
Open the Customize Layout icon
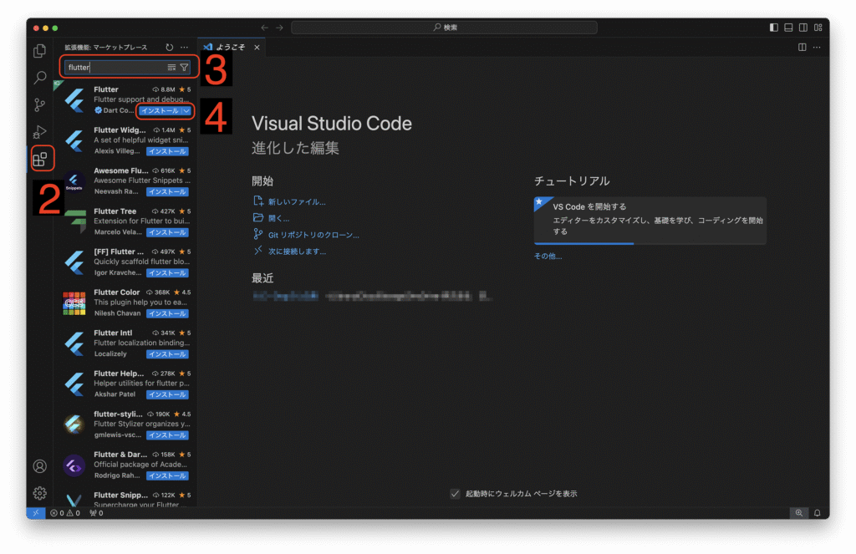point(818,28)
